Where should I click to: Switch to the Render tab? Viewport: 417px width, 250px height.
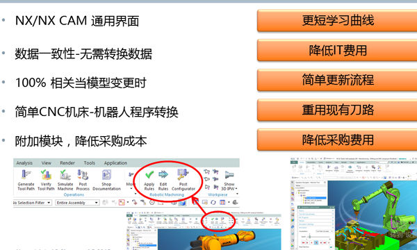(67, 163)
